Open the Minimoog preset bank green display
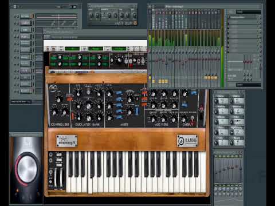Image resolution: width=275 pixels, height=206 pixels. click(72, 49)
